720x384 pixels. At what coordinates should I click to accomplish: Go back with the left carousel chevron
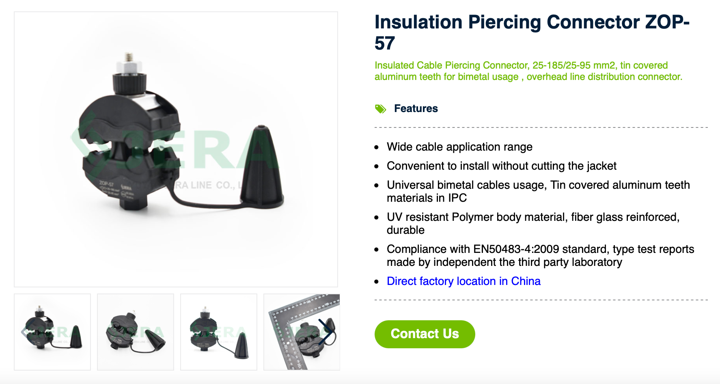27,332
